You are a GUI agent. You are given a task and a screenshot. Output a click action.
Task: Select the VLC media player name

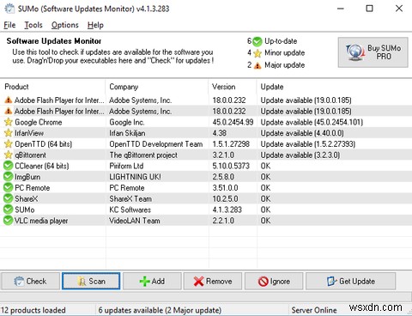click(x=41, y=221)
